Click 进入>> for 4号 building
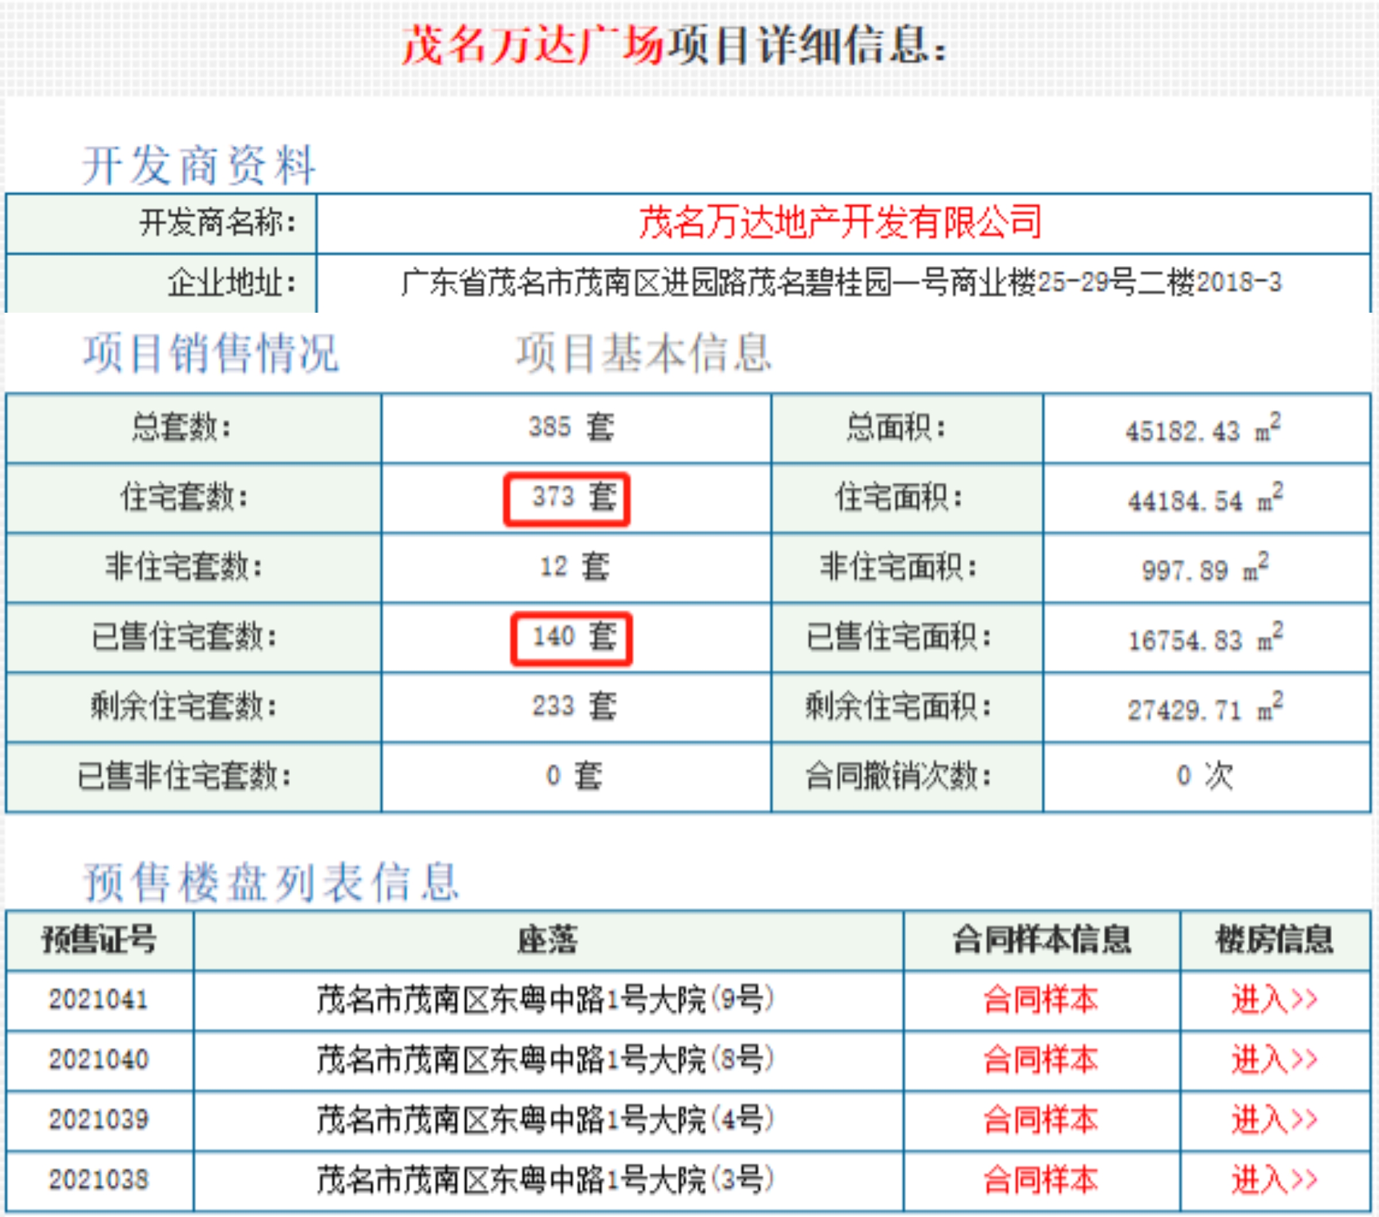The width and height of the screenshot is (1379, 1217). (1274, 1119)
